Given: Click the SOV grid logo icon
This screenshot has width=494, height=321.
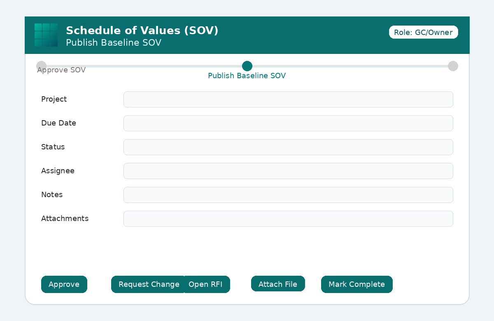Looking at the screenshot, I should pyautogui.click(x=46, y=35).
